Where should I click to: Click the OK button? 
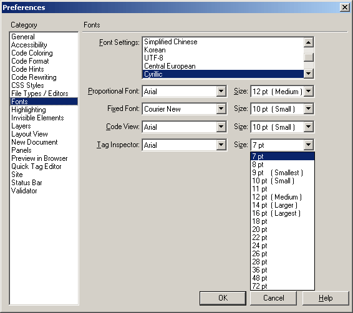223,298
